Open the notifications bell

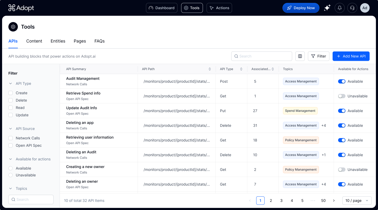(340, 8)
